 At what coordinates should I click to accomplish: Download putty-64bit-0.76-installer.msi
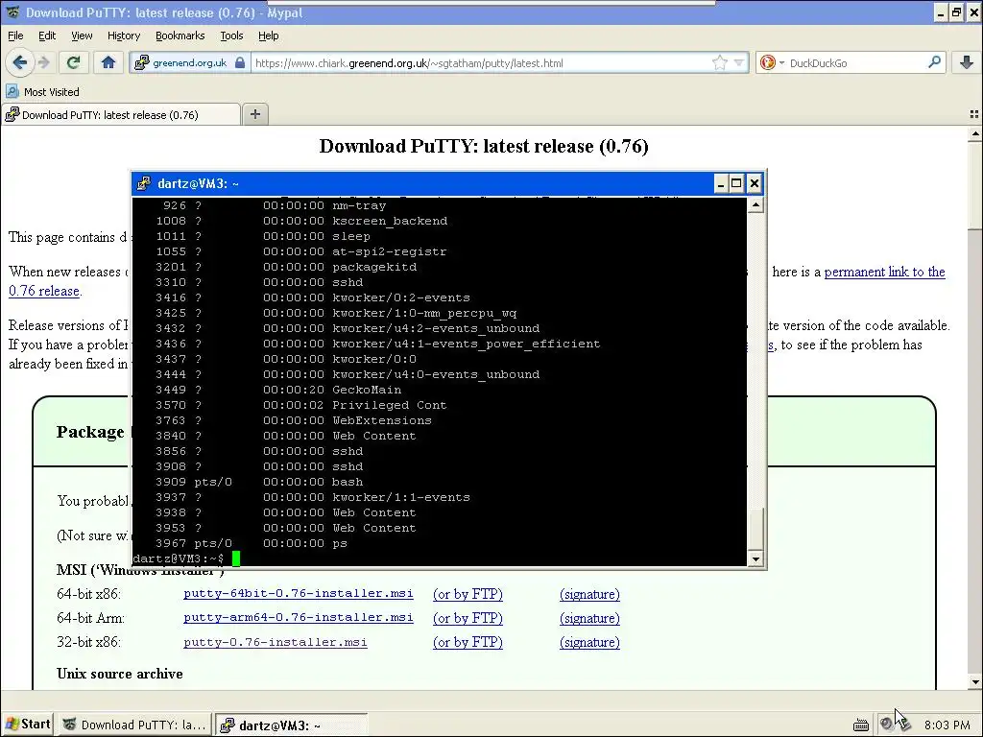pyautogui.click(x=299, y=593)
